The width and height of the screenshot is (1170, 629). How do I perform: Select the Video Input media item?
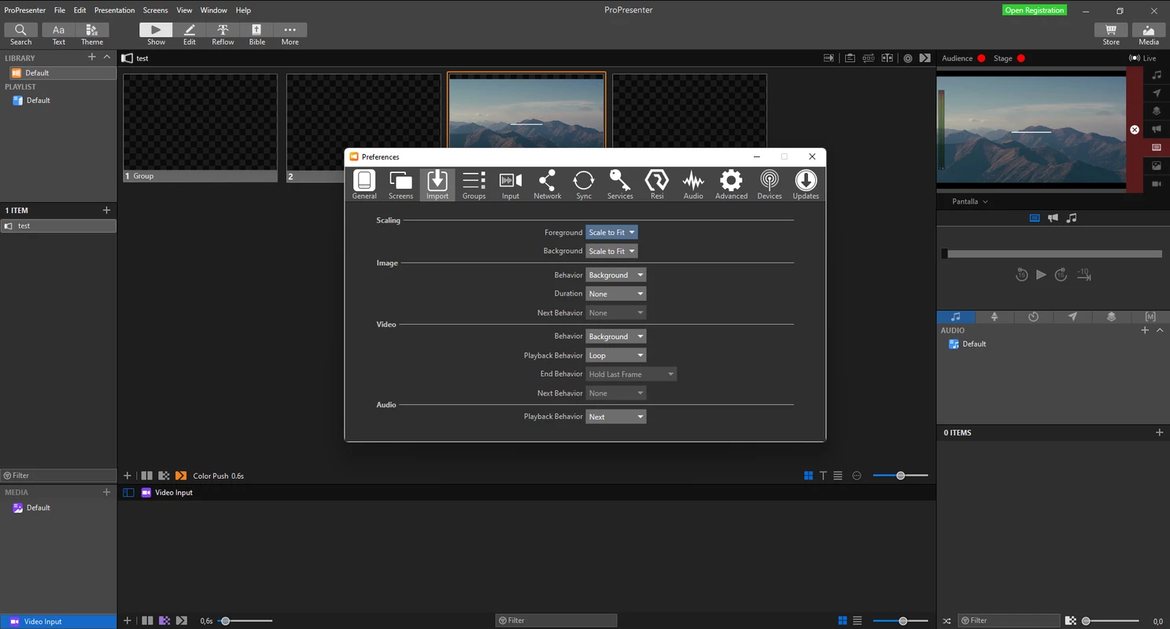[x=58, y=621]
